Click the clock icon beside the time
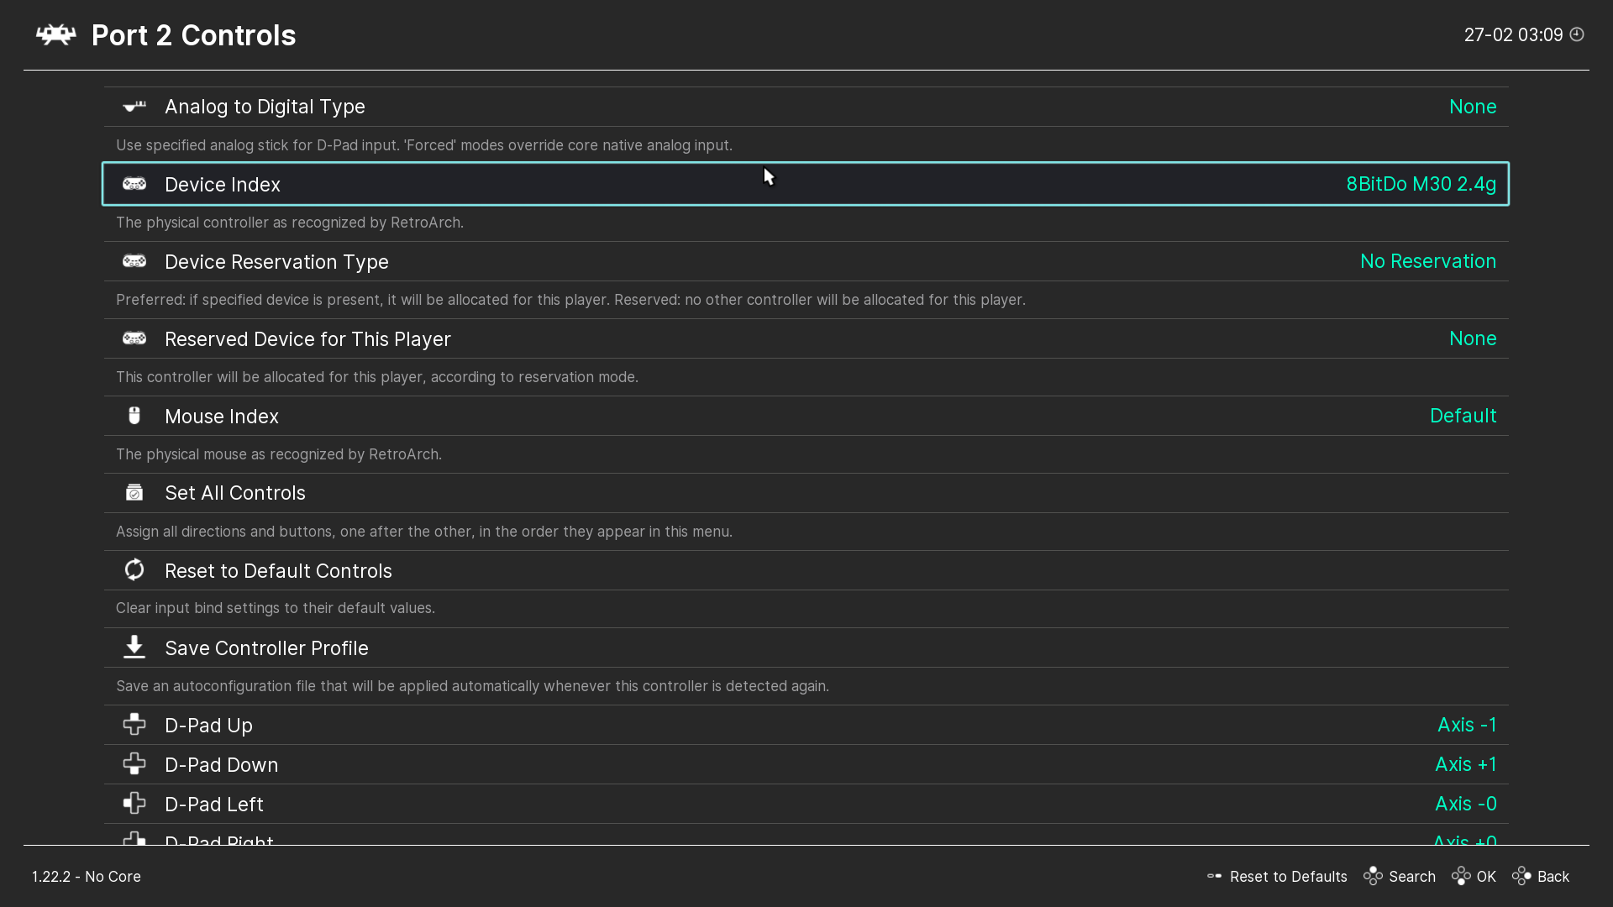Viewport: 1613px width, 907px height. click(x=1577, y=34)
